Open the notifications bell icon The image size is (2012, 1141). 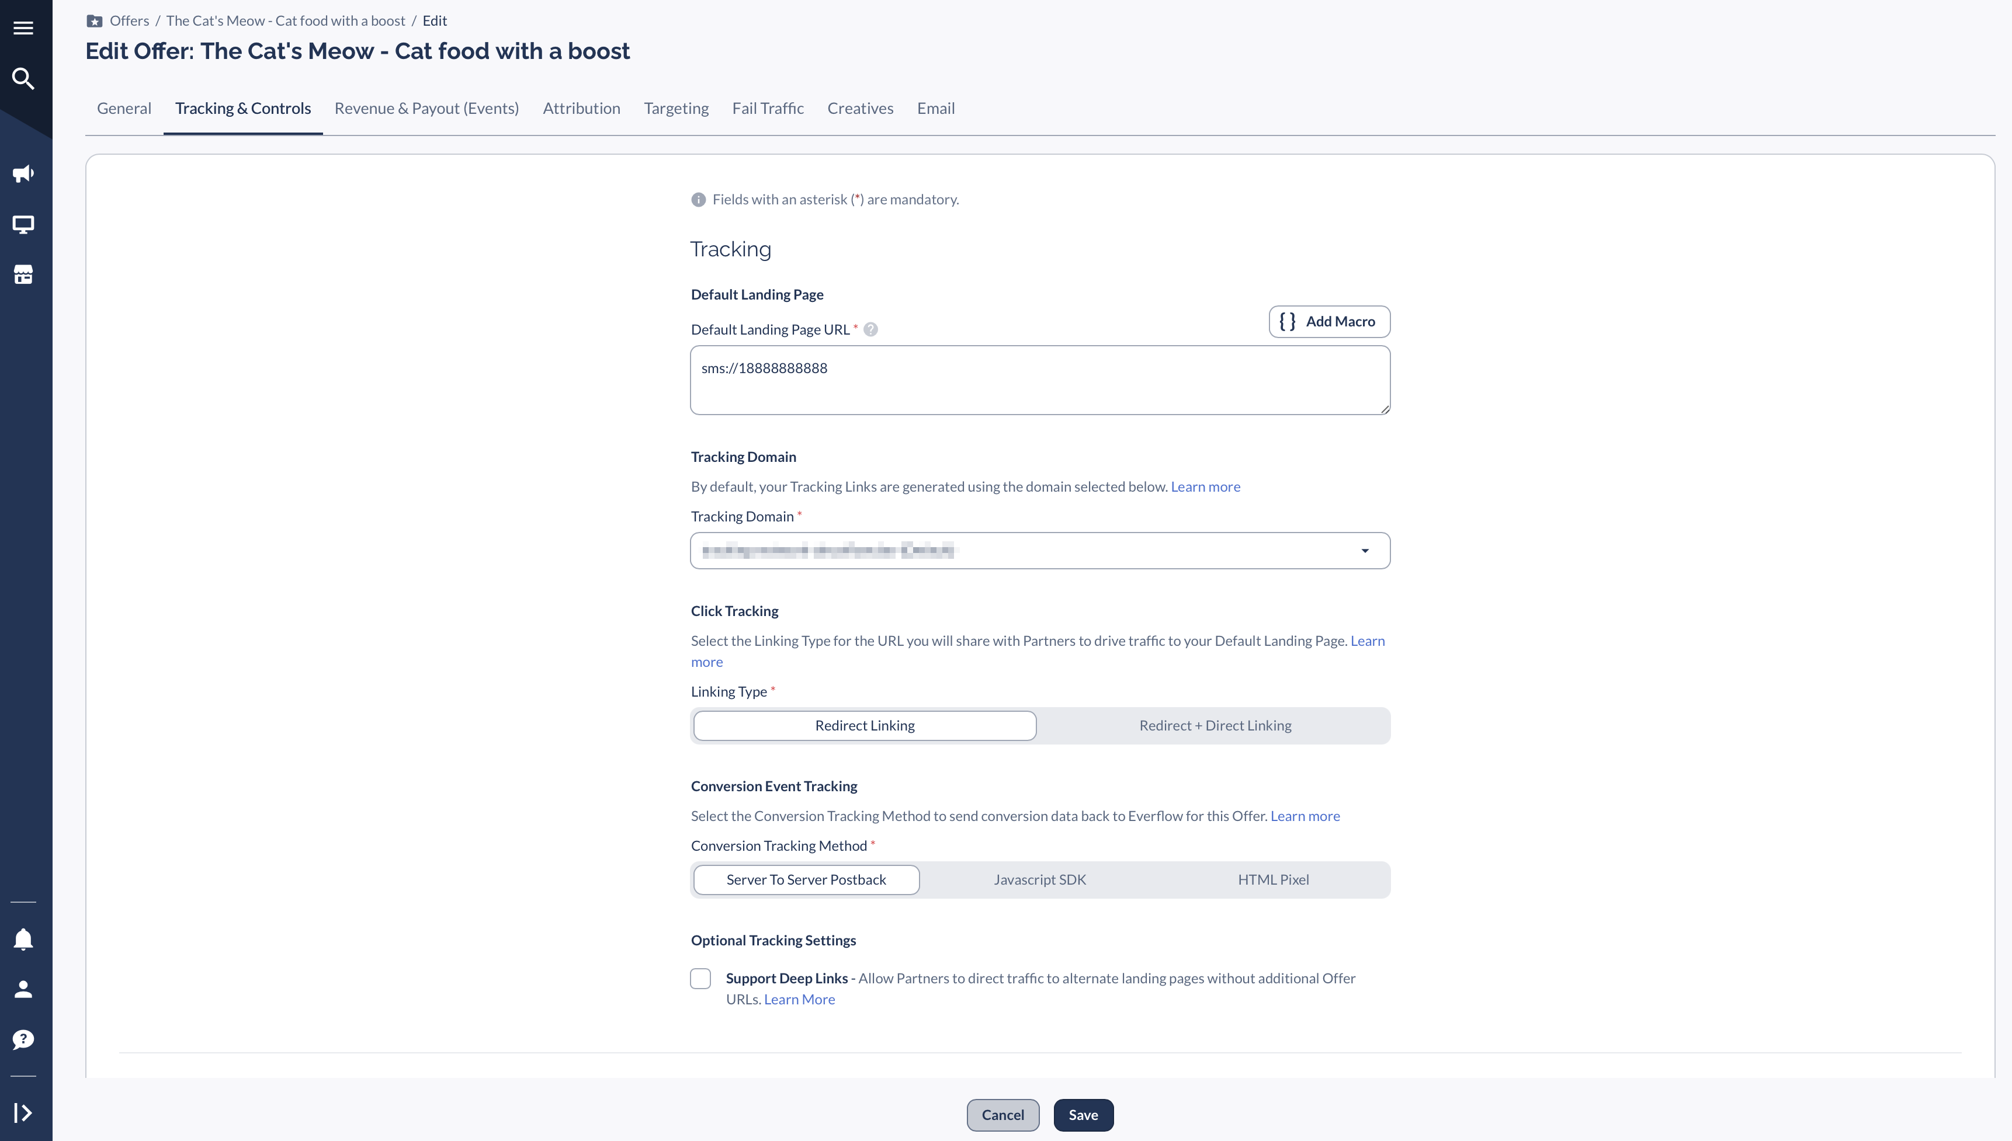23,939
